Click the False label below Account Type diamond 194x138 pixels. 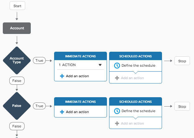(17, 81)
